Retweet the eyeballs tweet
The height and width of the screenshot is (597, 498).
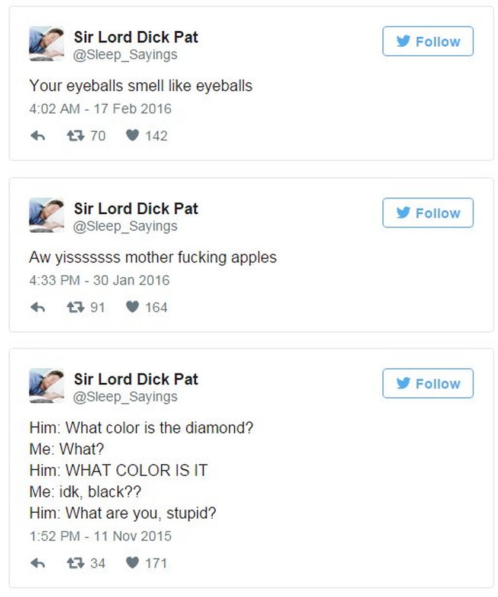74,136
